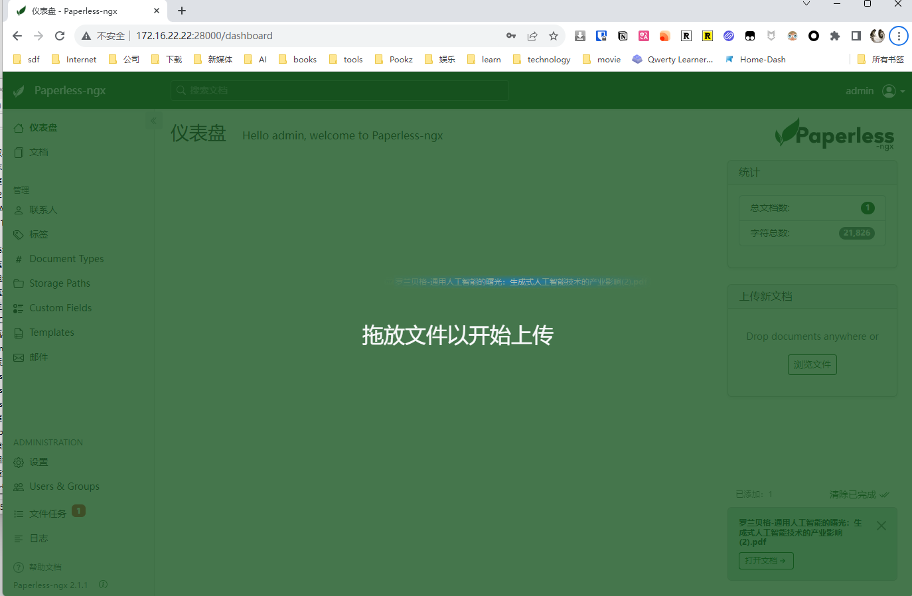This screenshot has width=912, height=596.
Task: Click the 浏览文件 upload button
Action: pyautogui.click(x=812, y=364)
